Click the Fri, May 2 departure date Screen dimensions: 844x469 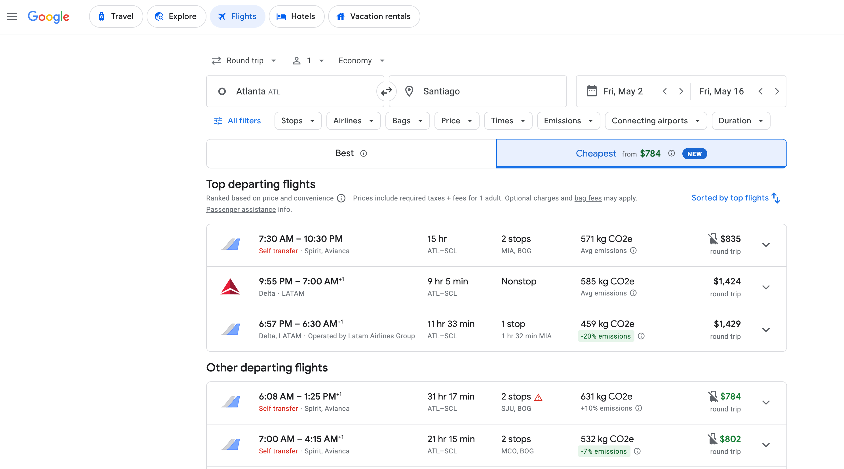pyautogui.click(x=623, y=91)
